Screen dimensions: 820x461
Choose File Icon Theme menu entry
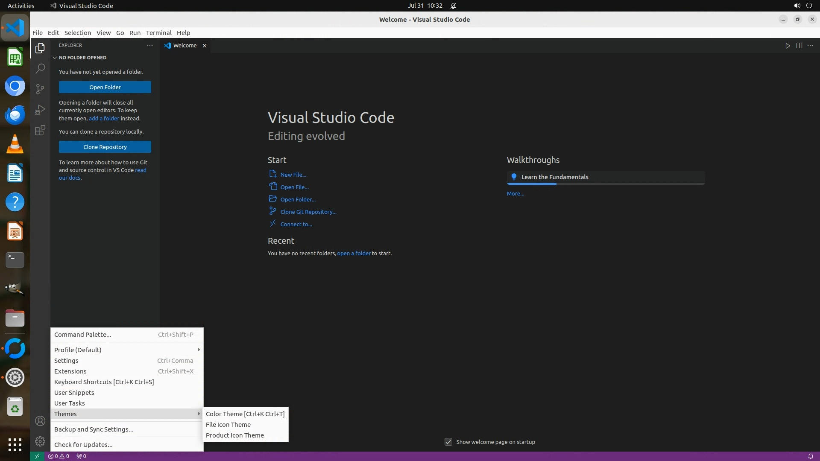[x=228, y=425]
